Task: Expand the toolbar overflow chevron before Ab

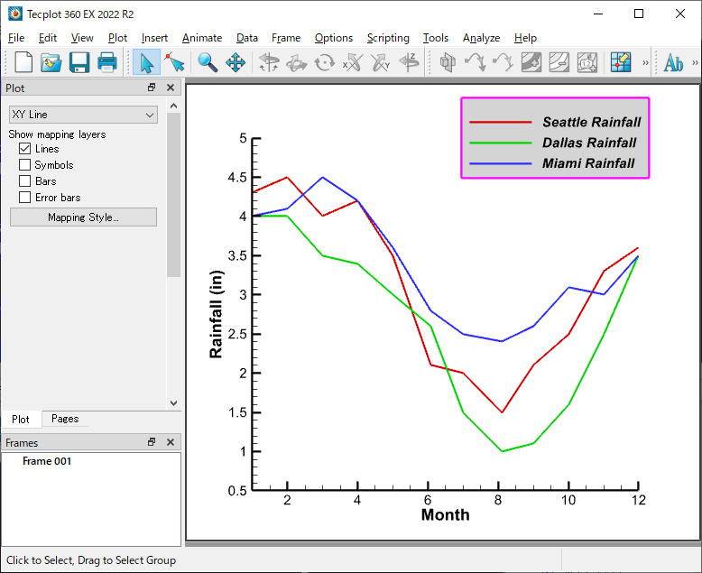Action: tap(645, 62)
